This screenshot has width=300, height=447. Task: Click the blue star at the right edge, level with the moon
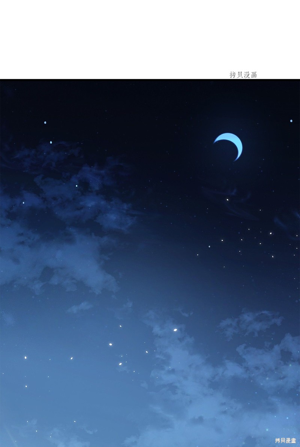pyautogui.click(x=291, y=121)
